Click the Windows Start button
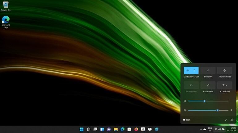 pyautogui.click(x=82, y=129)
